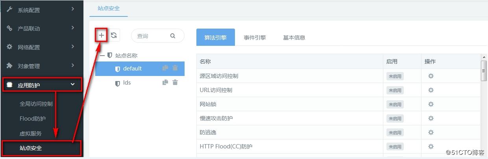488x159 pixels.
Task: Click the search magnifier icon
Action: (x=173, y=36)
